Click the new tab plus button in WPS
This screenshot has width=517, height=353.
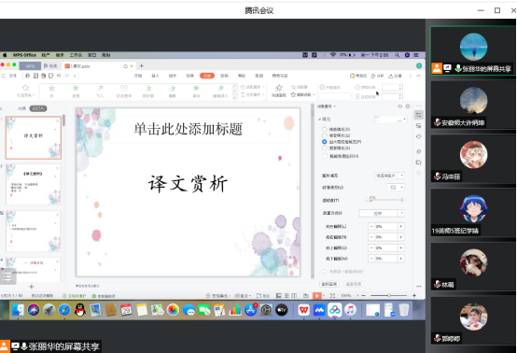(142, 65)
